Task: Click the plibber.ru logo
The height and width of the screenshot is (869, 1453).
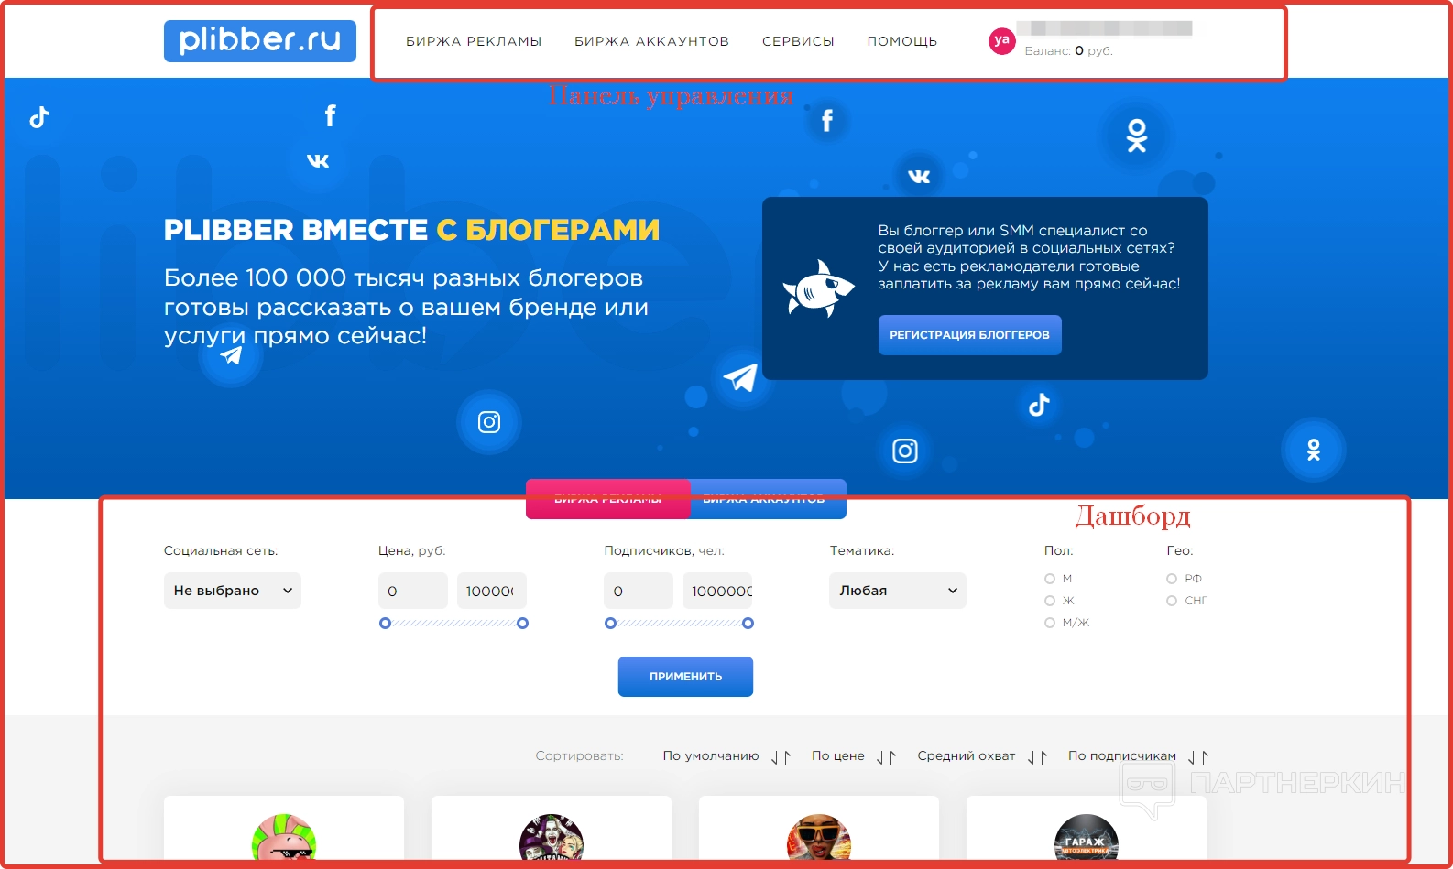Action: pyautogui.click(x=260, y=41)
